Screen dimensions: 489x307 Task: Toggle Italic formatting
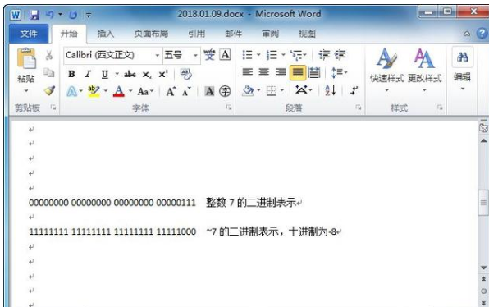pyautogui.click(x=88, y=74)
